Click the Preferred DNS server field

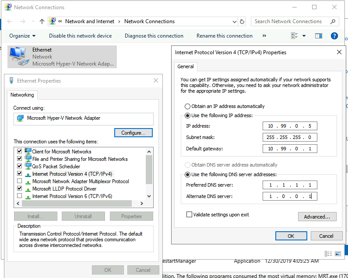(290, 185)
